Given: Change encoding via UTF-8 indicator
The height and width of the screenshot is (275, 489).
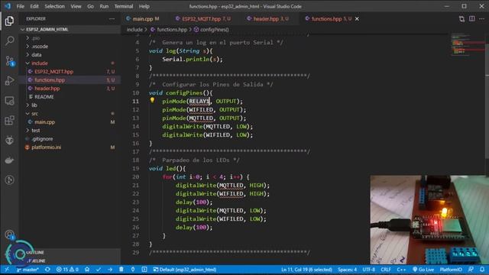Looking at the screenshot, I should (368, 270).
